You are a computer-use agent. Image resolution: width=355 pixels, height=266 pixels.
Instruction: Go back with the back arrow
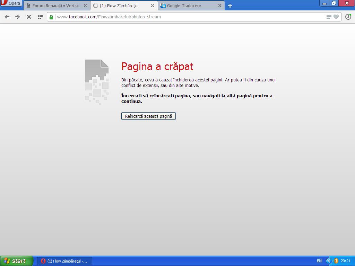pyautogui.click(x=7, y=17)
